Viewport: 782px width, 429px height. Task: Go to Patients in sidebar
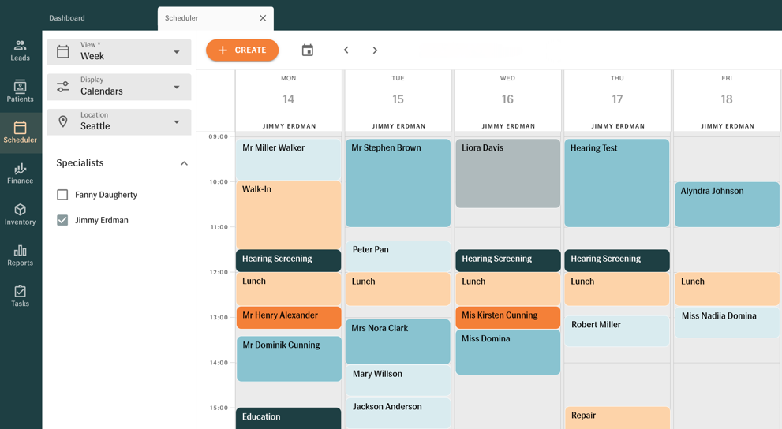coord(21,91)
